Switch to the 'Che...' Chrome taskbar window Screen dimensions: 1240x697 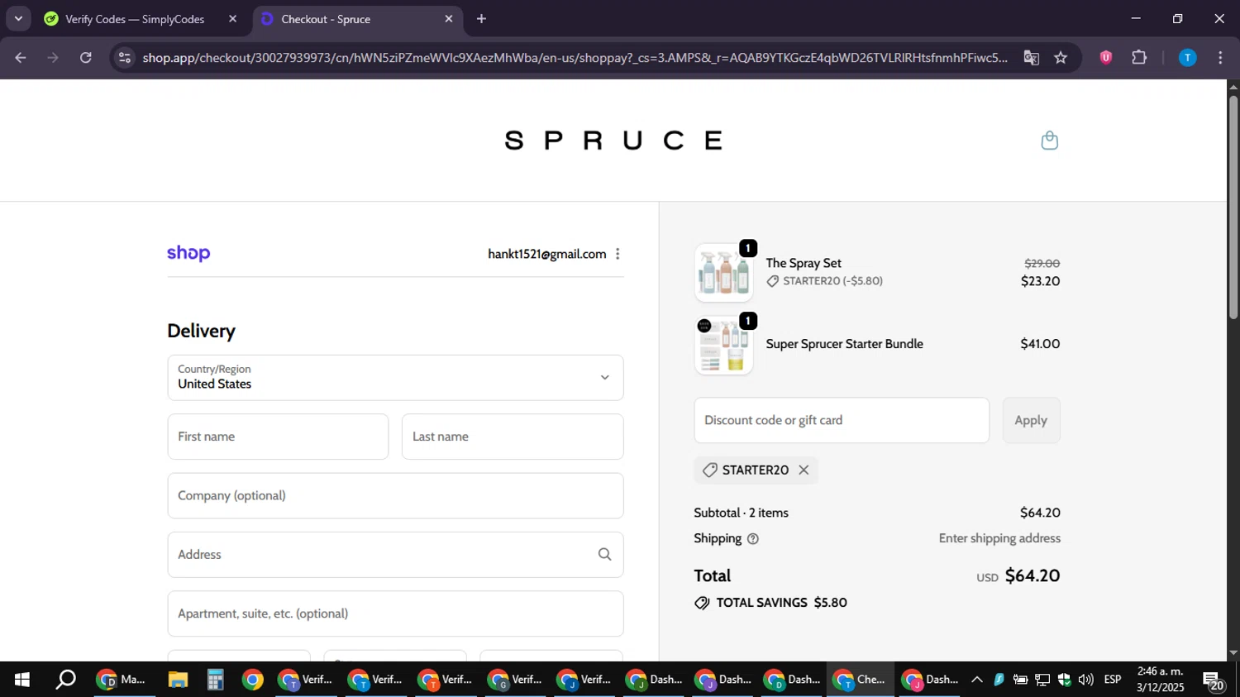860,680
